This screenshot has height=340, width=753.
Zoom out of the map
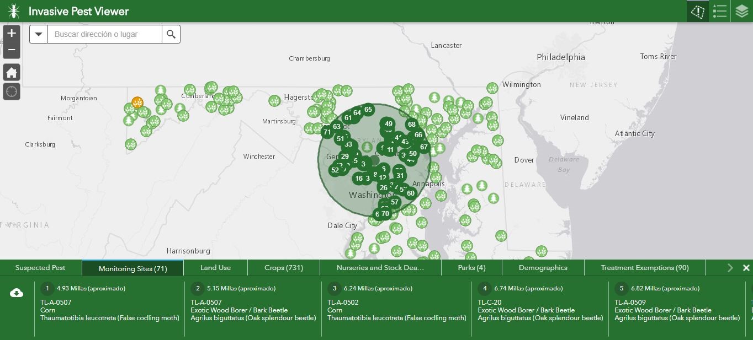(x=12, y=51)
